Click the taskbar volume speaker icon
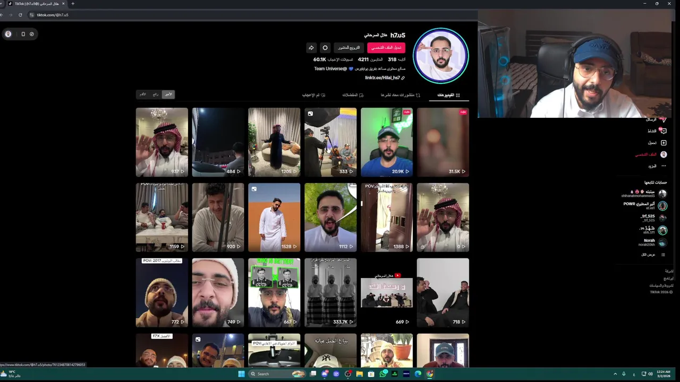Image resolution: width=680 pixels, height=382 pixels. tap(651, 374)
